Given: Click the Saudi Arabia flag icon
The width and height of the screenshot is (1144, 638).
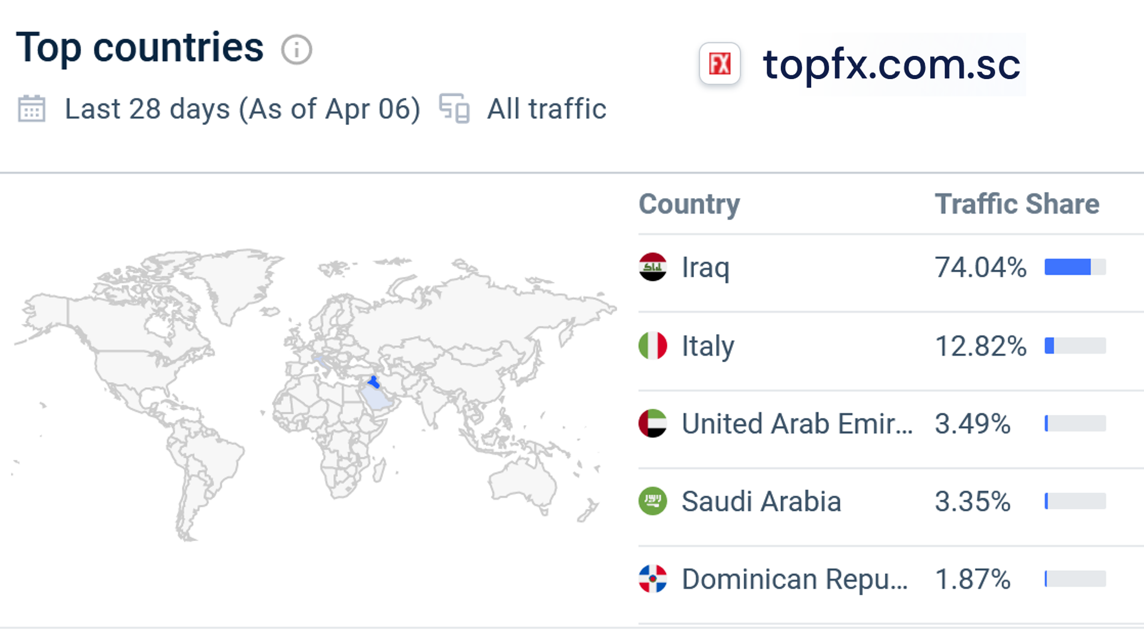Looking at the screenshot, I should tap(653, 502).
